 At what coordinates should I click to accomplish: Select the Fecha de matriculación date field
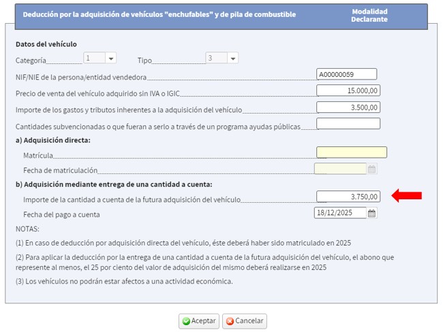[339, 169]
